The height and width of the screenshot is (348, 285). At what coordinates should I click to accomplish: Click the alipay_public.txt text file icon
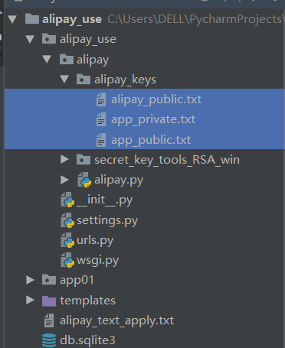coord(101,99)
